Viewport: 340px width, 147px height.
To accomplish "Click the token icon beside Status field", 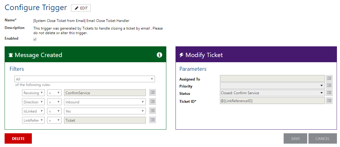I will click(x=329, y=93).
